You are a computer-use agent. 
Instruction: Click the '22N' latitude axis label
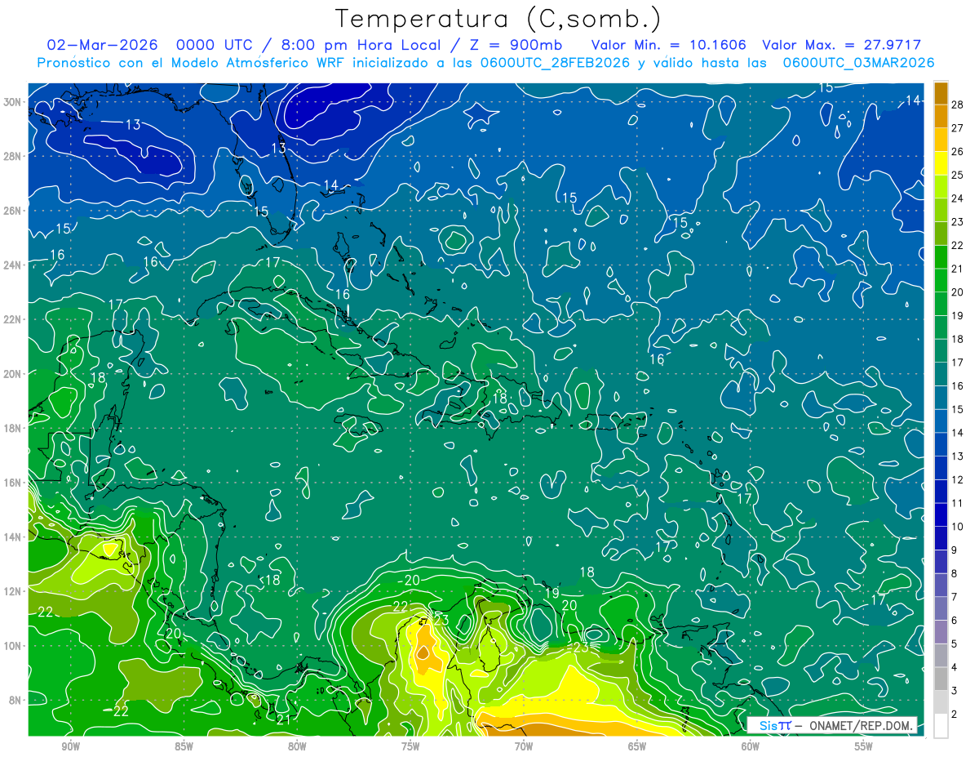(14, 318)
